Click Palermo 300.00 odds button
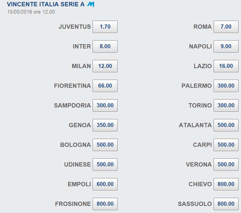Viewport: 241px width, 213px height. [226, 86]
